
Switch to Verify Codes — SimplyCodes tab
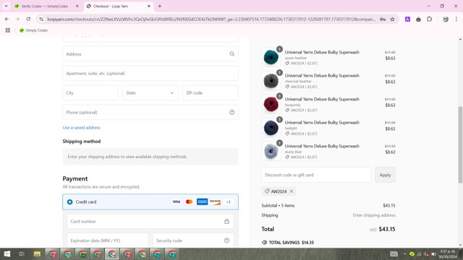[x=44, y=6]
